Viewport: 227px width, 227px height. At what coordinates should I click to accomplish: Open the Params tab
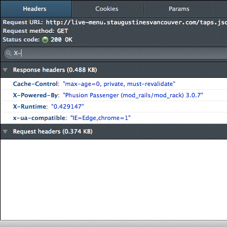pos(179,9)
